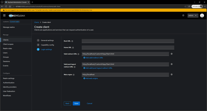Click the Current realm badge
The height and width of the screenshot is (111, 207).
click(15, 22)
